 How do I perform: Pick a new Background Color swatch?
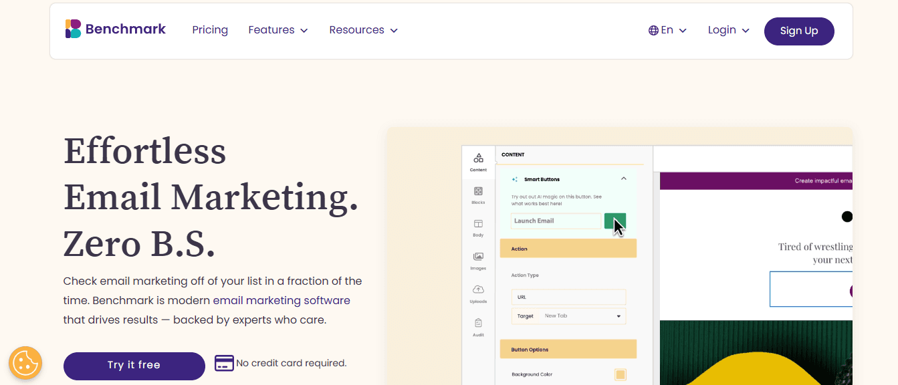[620, 374]
